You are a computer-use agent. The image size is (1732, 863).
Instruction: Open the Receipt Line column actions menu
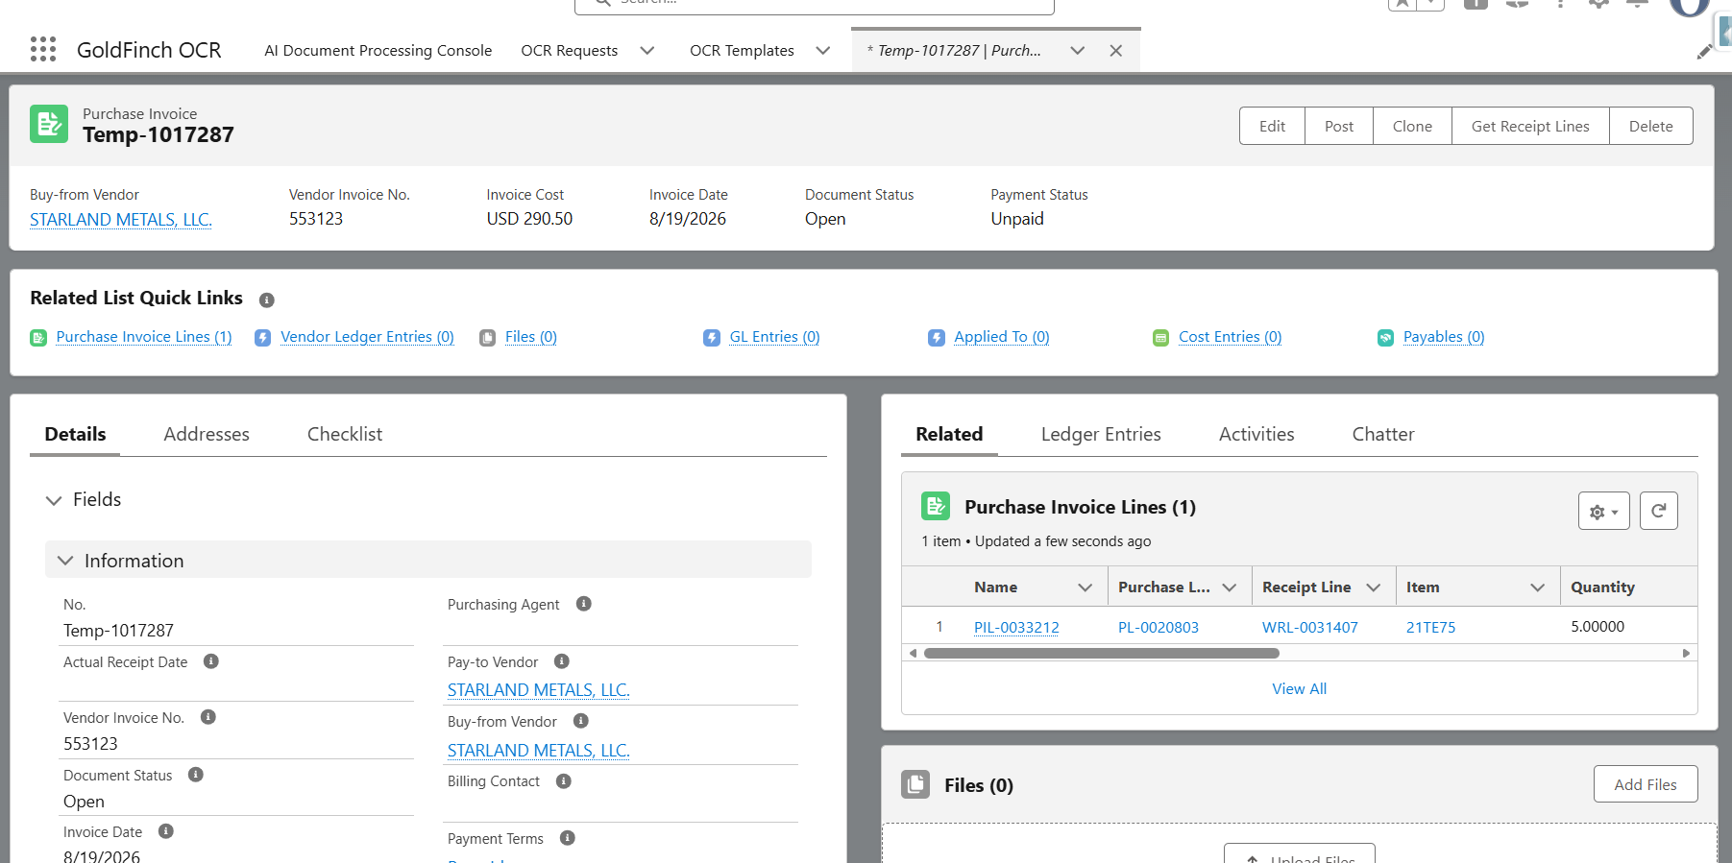(x=1373, y=587)
